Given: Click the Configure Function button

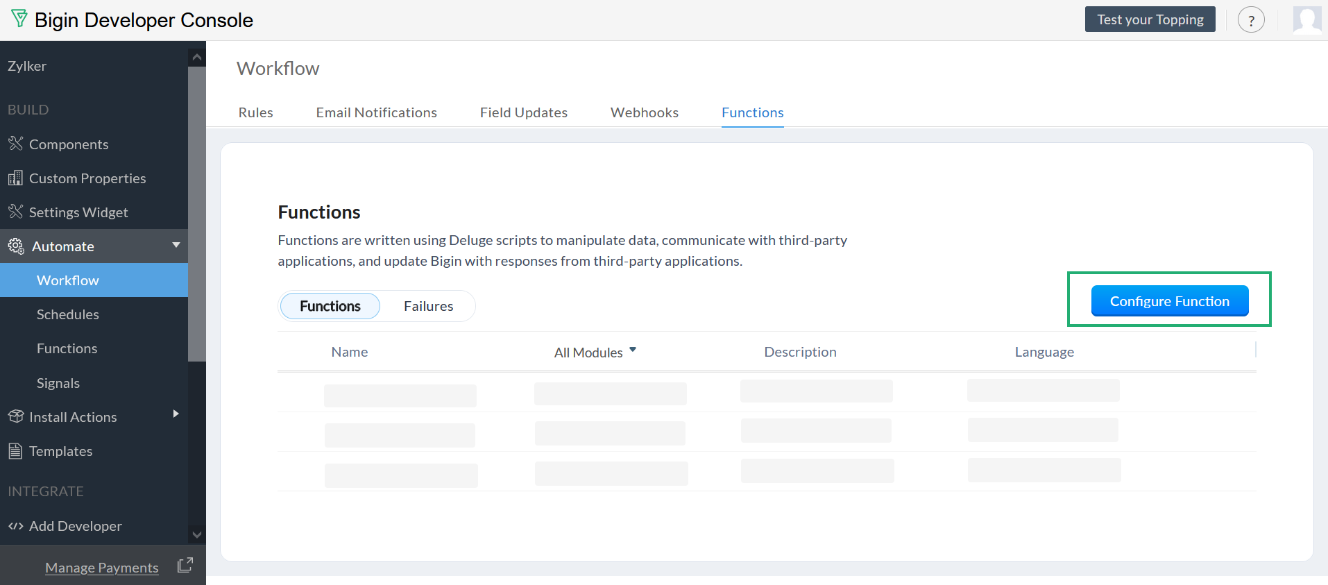Looking at the screenshot, I should pyautogui.click(x=1169, y=301).
